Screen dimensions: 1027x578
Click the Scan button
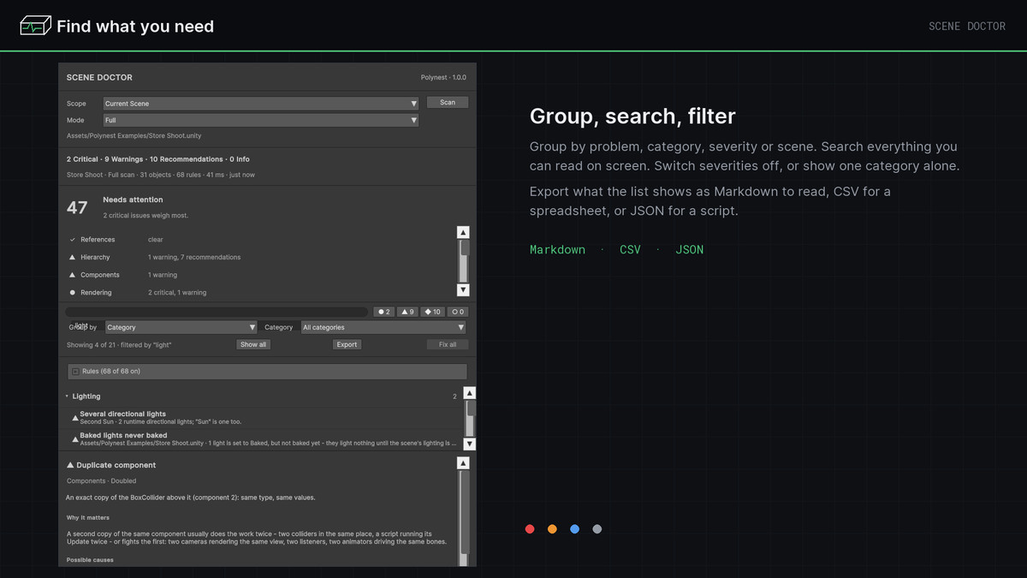(448, 103)
